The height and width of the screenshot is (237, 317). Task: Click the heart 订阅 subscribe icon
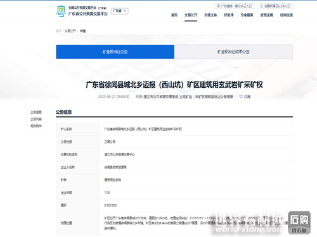coord(241,97)
